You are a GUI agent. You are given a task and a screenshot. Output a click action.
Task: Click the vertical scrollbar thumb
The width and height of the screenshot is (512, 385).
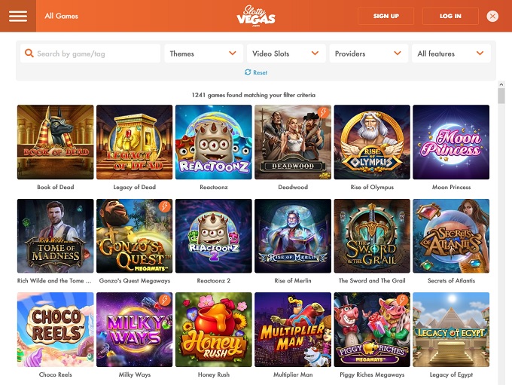(501, 96)
